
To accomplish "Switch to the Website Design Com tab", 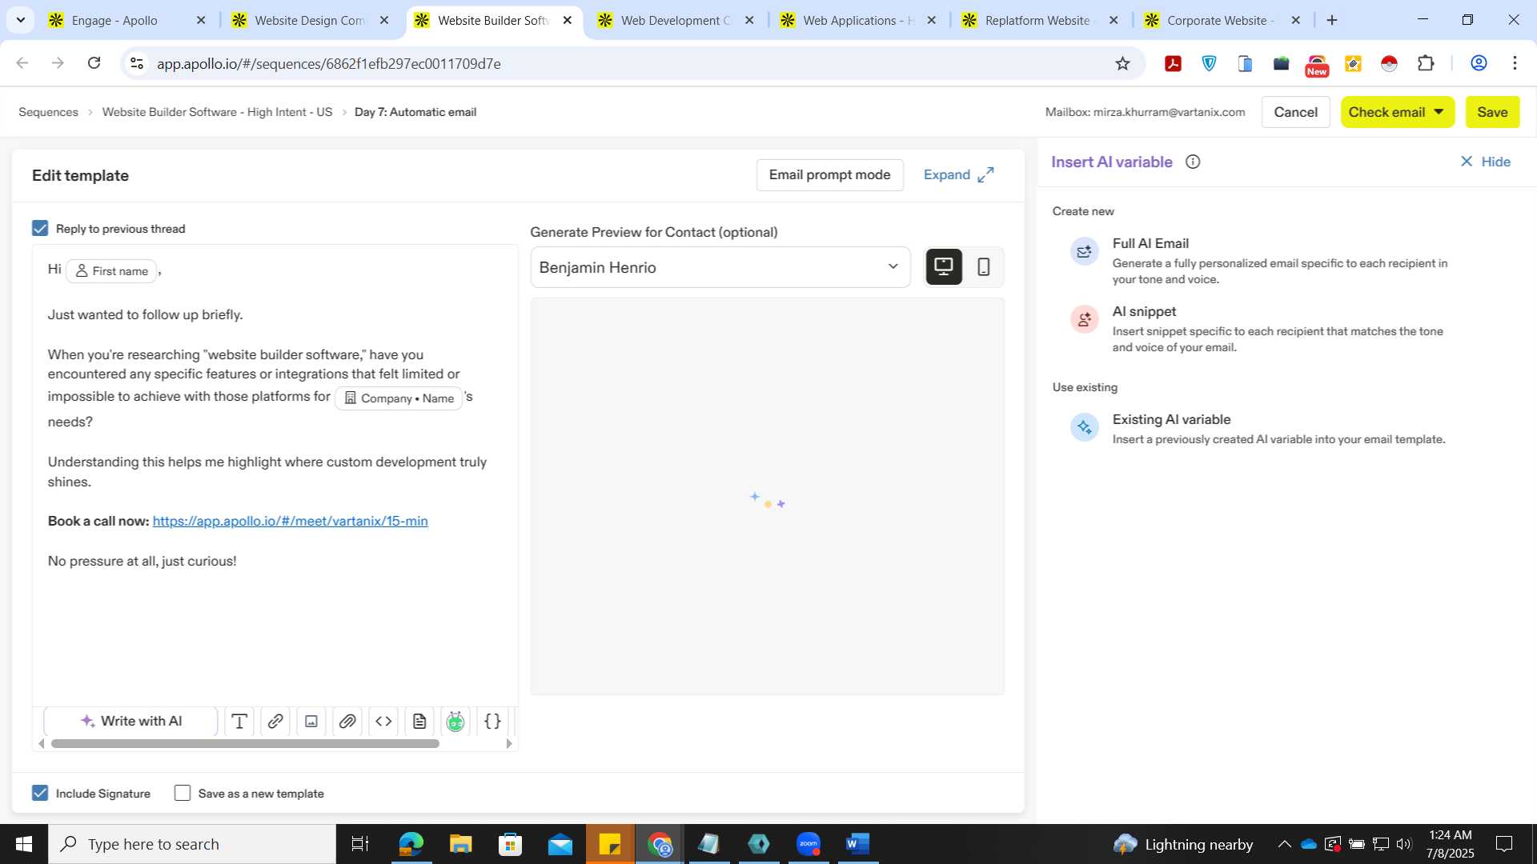I will (x=309, y=20).
